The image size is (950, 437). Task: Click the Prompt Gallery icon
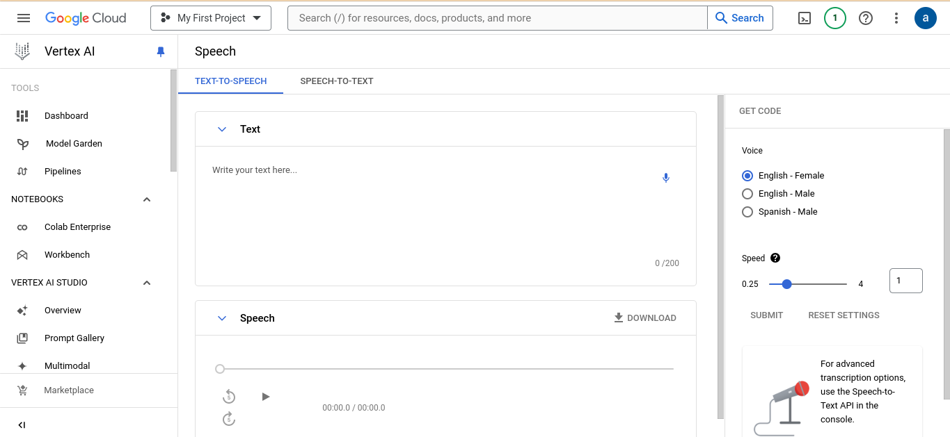tap(22, 338)
